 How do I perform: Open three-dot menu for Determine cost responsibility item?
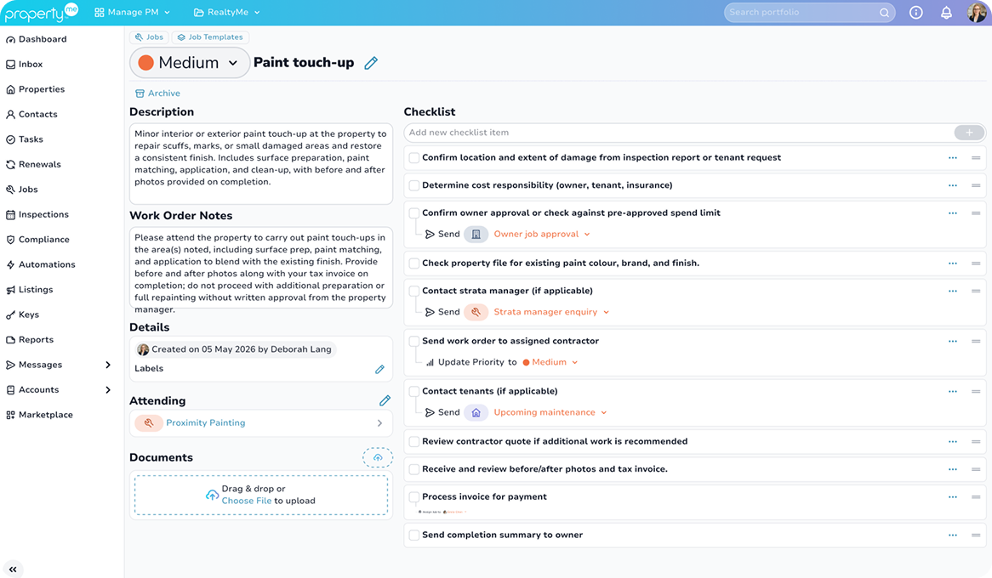pos(953,185)
